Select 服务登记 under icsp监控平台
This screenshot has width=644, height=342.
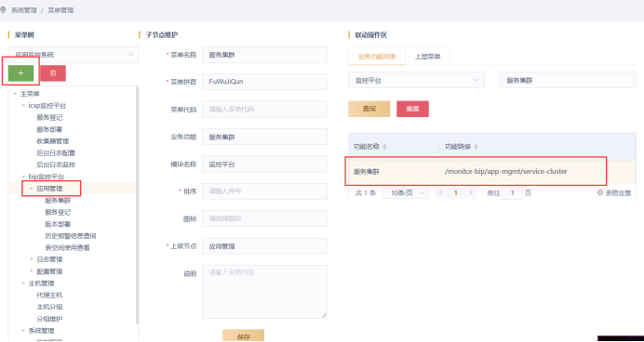(49, 118)
